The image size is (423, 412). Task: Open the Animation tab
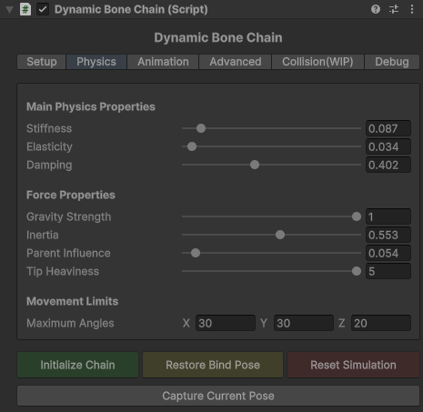163,62
